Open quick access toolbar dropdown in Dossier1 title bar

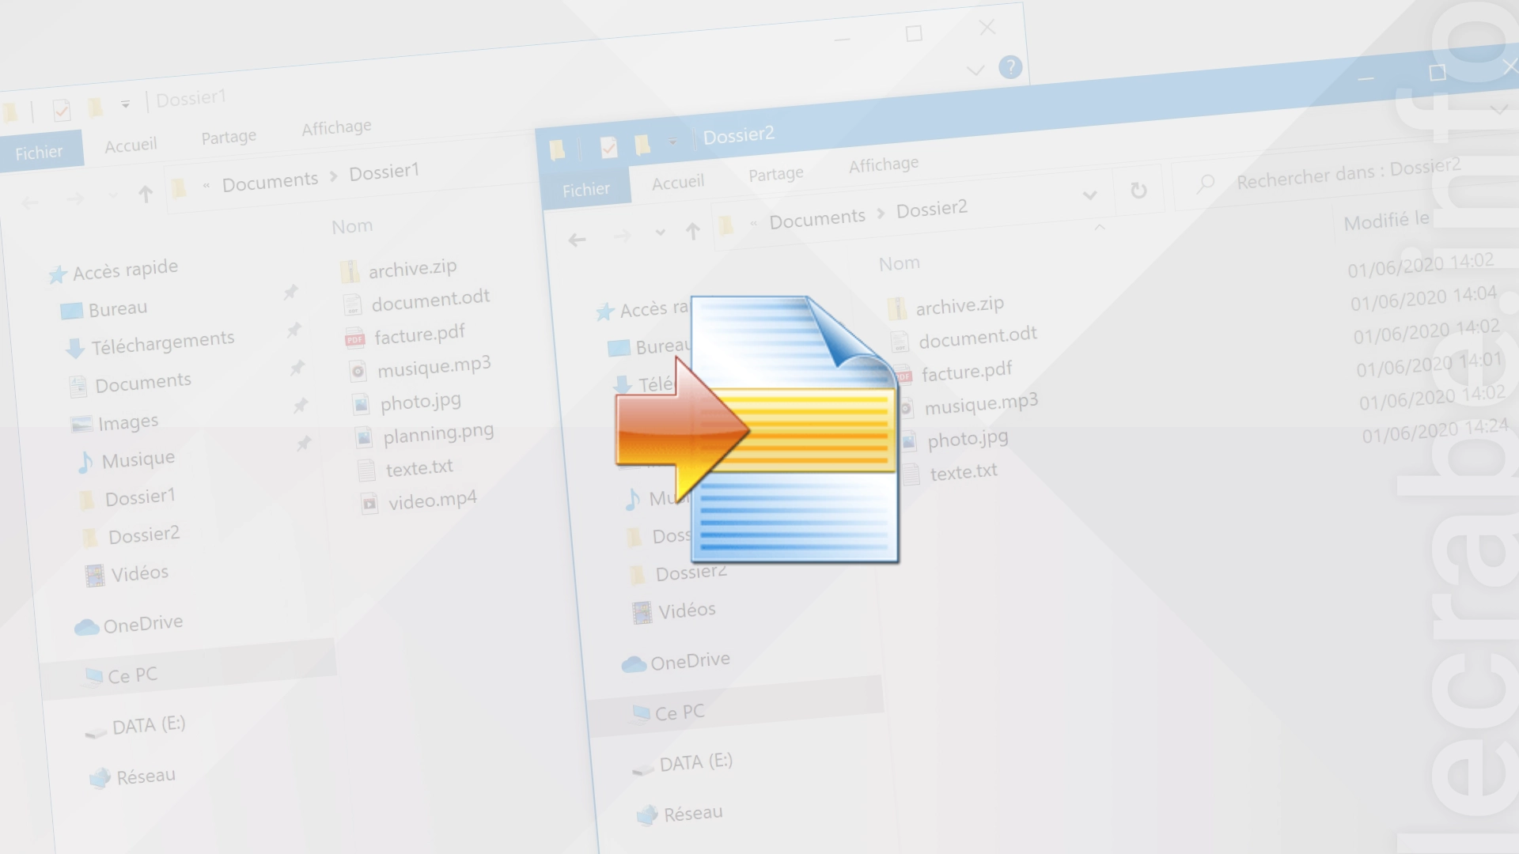coord(125,104)
